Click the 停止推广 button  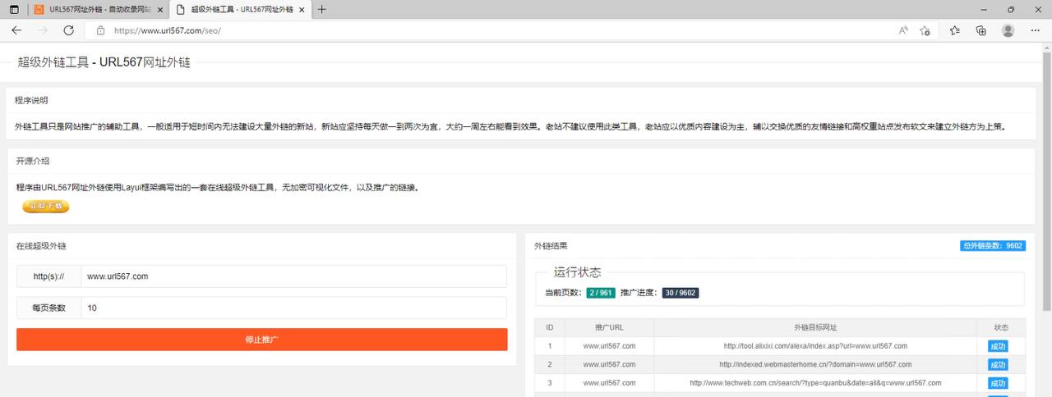pyautogui.click(x=262, y=340)
